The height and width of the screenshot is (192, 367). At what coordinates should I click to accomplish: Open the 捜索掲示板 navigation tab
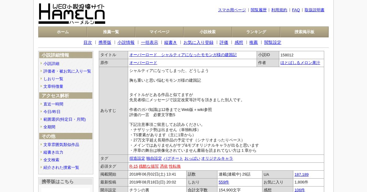coord(304,32)
